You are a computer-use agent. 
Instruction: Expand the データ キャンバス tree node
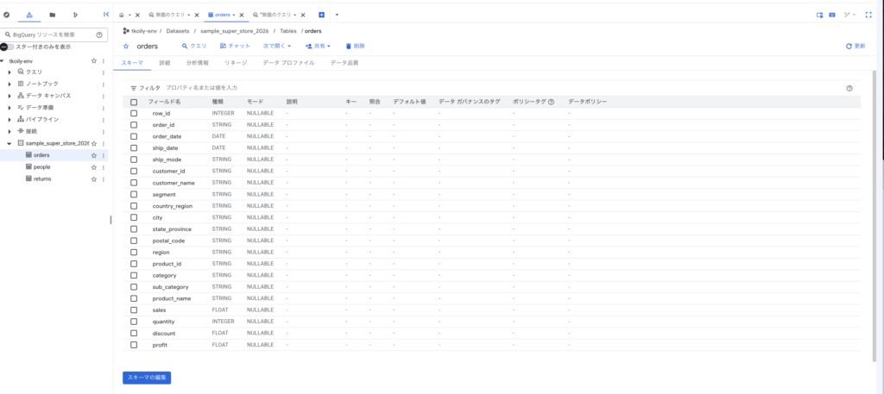click(9, 96)
